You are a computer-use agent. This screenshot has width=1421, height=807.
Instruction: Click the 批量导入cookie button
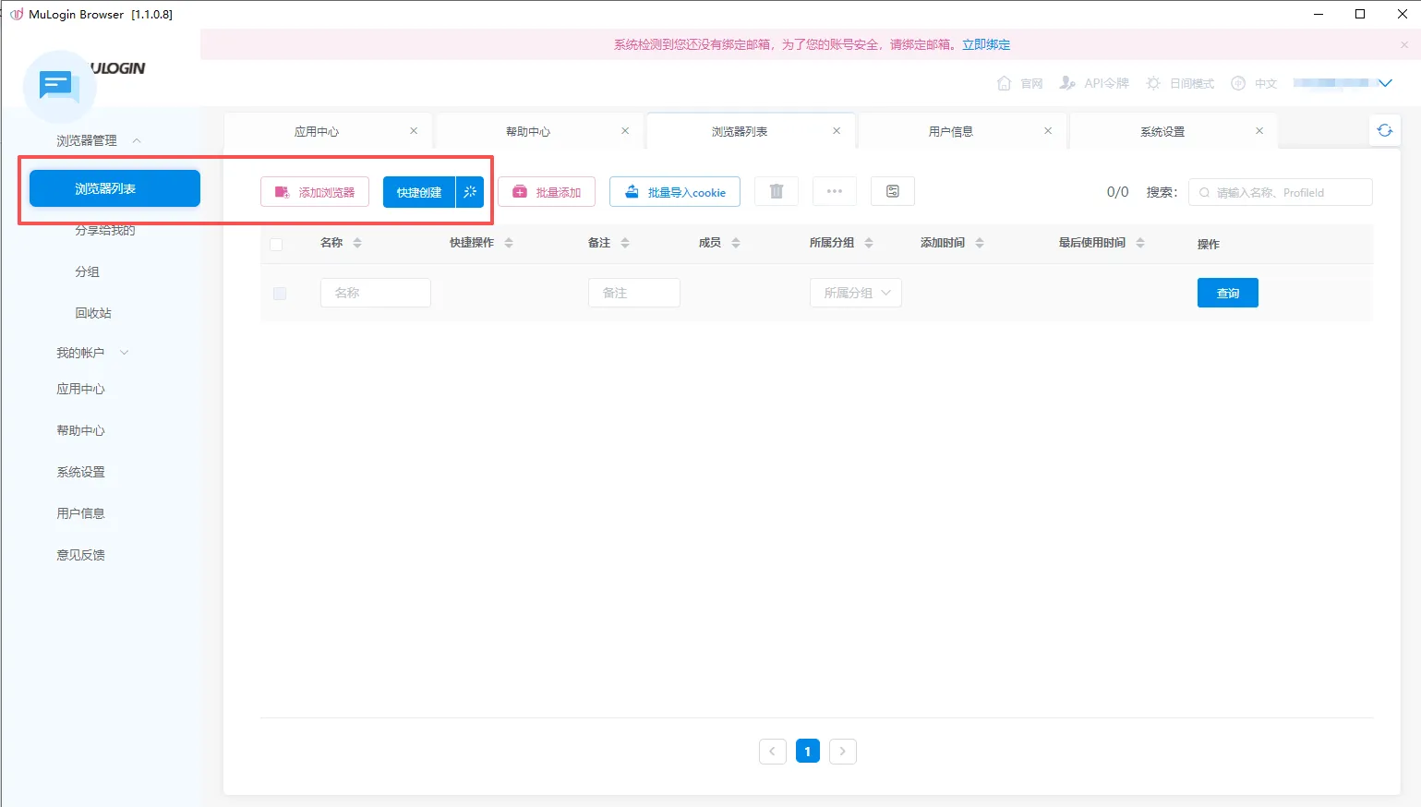pos(675,192)
